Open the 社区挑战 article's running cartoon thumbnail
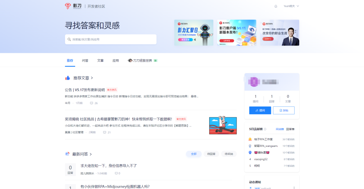Image resolution: width=364 pixels, height=189 pixels. (x=223, y=126)
